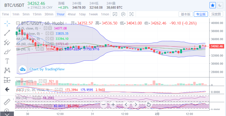Reset chart view circular arrow
Screen dimensions: 226x116
click(x=148, y=105)
